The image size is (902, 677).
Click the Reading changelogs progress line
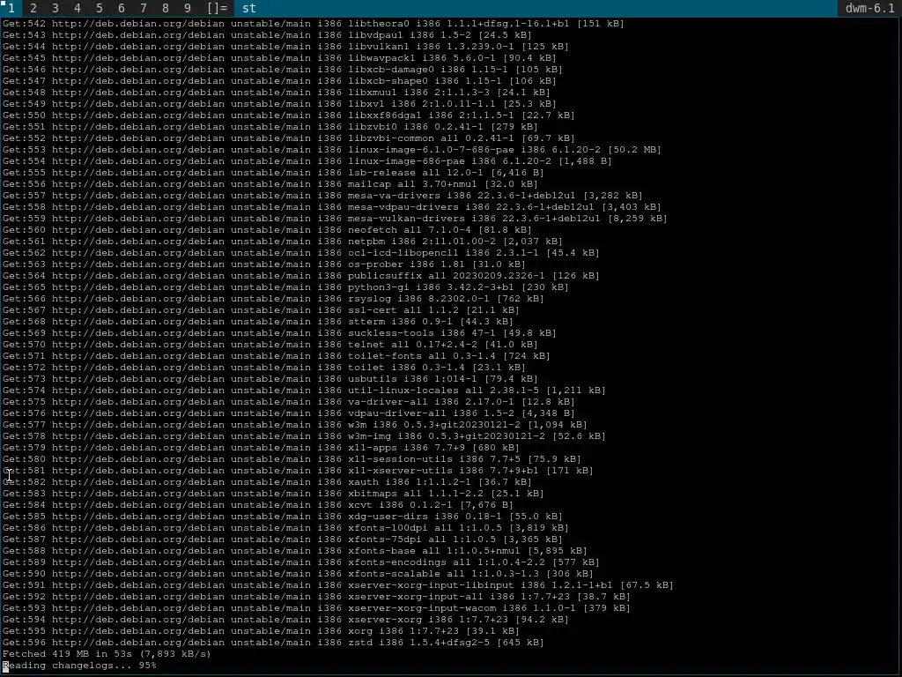pos(79,666)
